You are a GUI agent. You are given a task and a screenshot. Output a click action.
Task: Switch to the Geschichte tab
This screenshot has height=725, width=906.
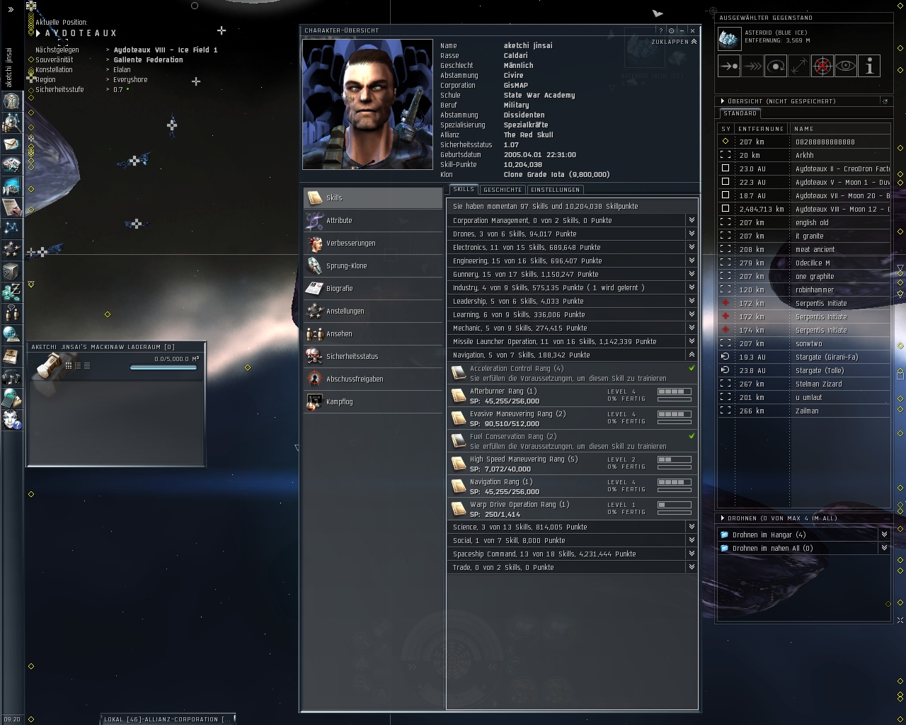pyautogui.click(x=503, y=190)
